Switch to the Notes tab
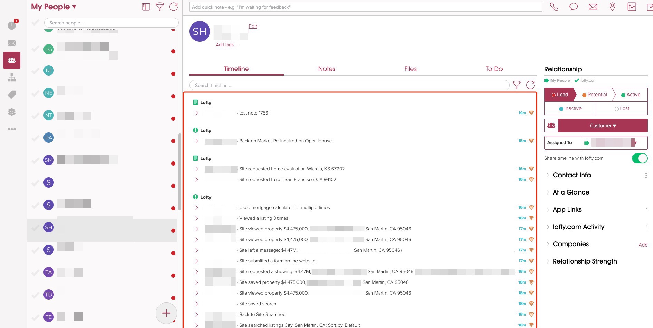The width and height of the screenshot is (653, 328). 326,69
